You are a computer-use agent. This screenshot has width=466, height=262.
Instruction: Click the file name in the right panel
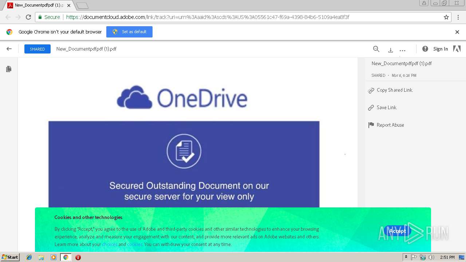pyautogui.click(x=402, y=63)
